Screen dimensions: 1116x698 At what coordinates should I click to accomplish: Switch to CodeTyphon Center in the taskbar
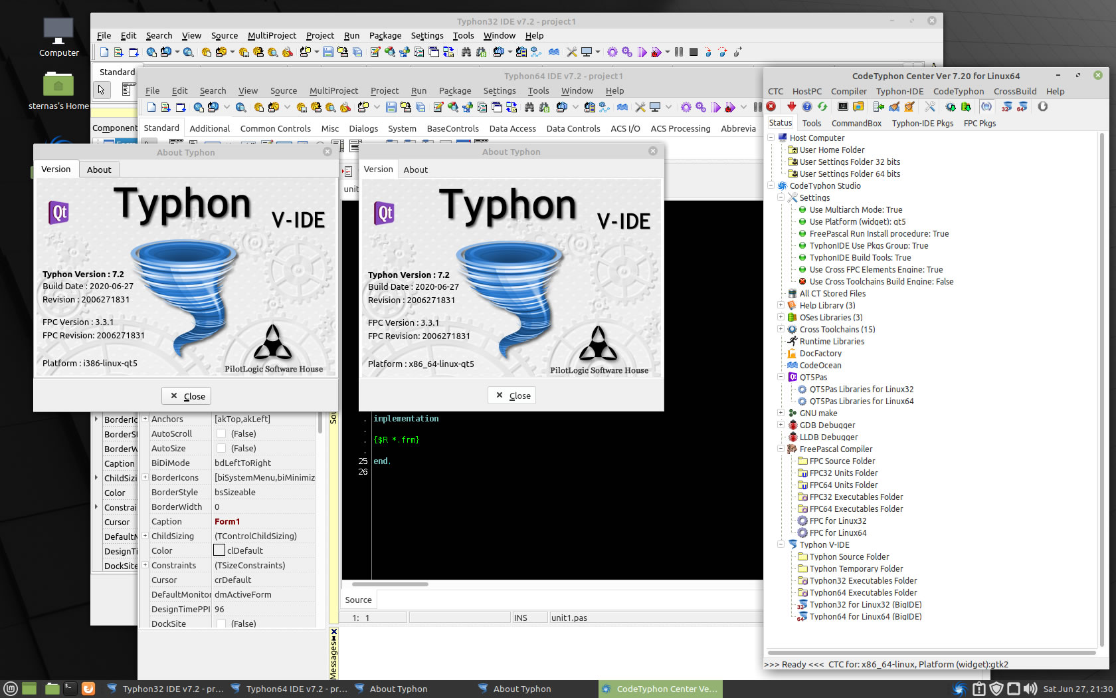659,689
